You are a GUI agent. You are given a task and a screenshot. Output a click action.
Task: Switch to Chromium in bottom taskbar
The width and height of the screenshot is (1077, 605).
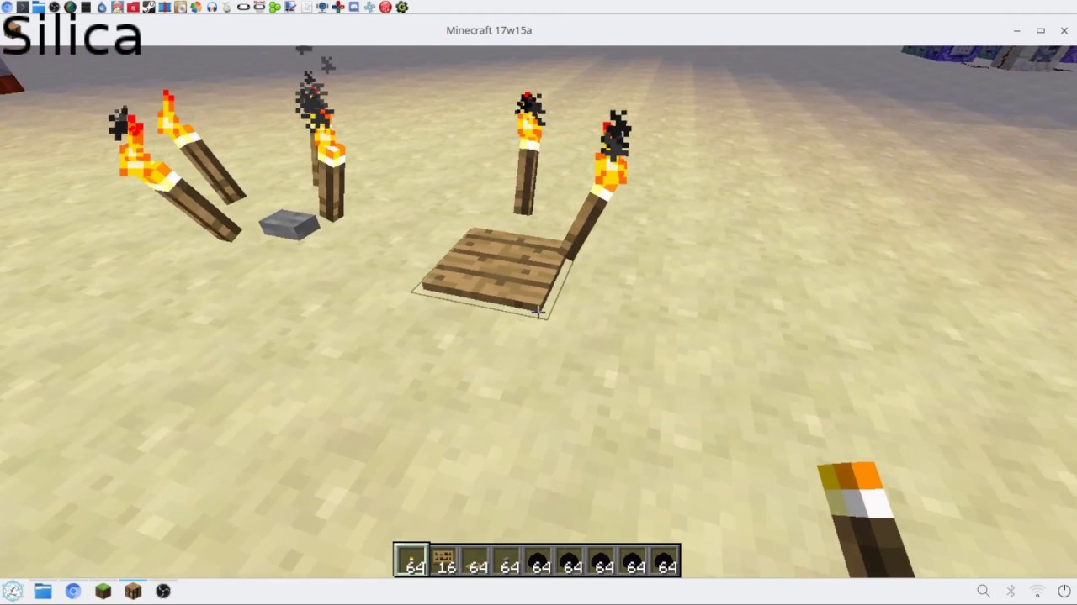(72, 592)
